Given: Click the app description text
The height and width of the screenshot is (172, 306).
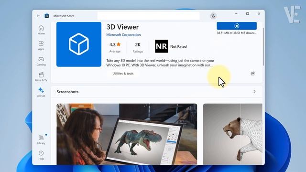Looking at the screenshot, I should 160,63.
